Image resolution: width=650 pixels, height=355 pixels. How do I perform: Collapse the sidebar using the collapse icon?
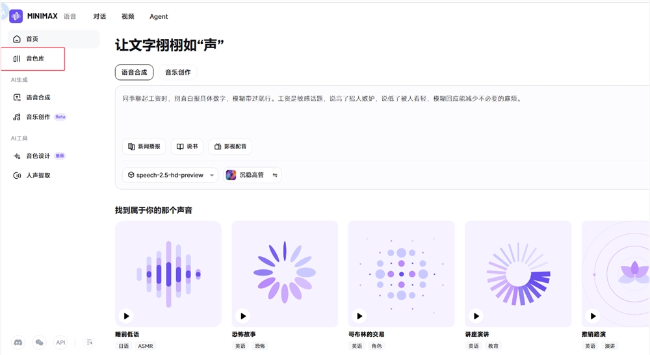pos(90,342)
